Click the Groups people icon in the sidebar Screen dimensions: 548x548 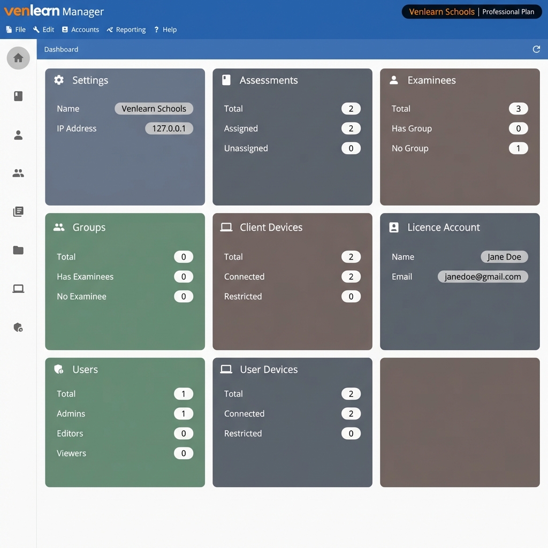[x=18, y=173]
